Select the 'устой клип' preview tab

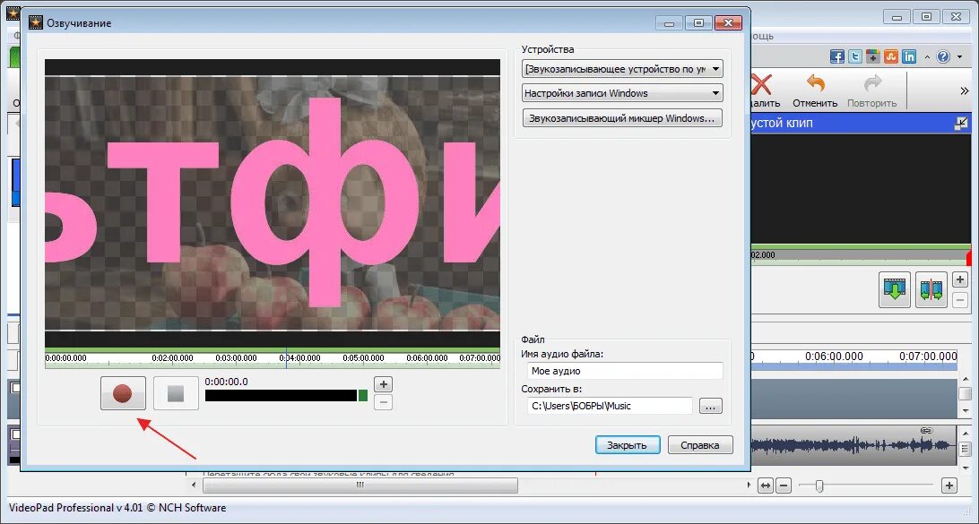pos(782,123)
